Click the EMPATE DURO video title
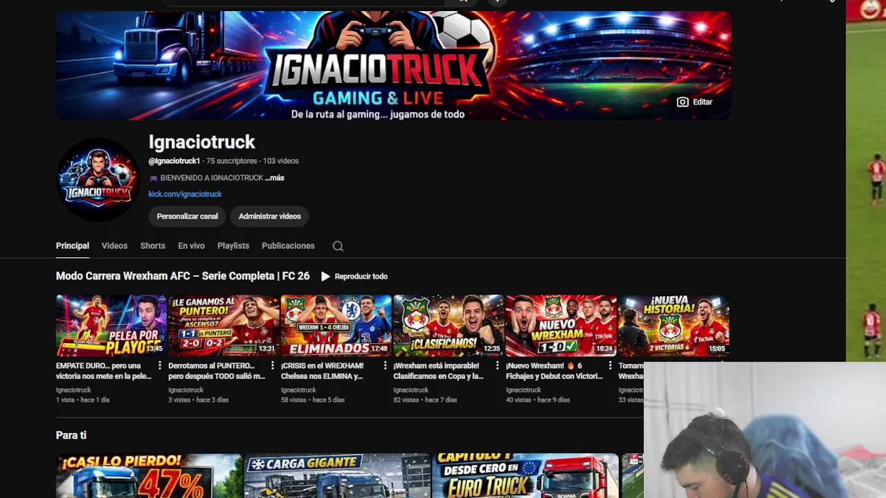Viewport: 886px width, 498px height. pyautogui.click(x=104, y=371)
